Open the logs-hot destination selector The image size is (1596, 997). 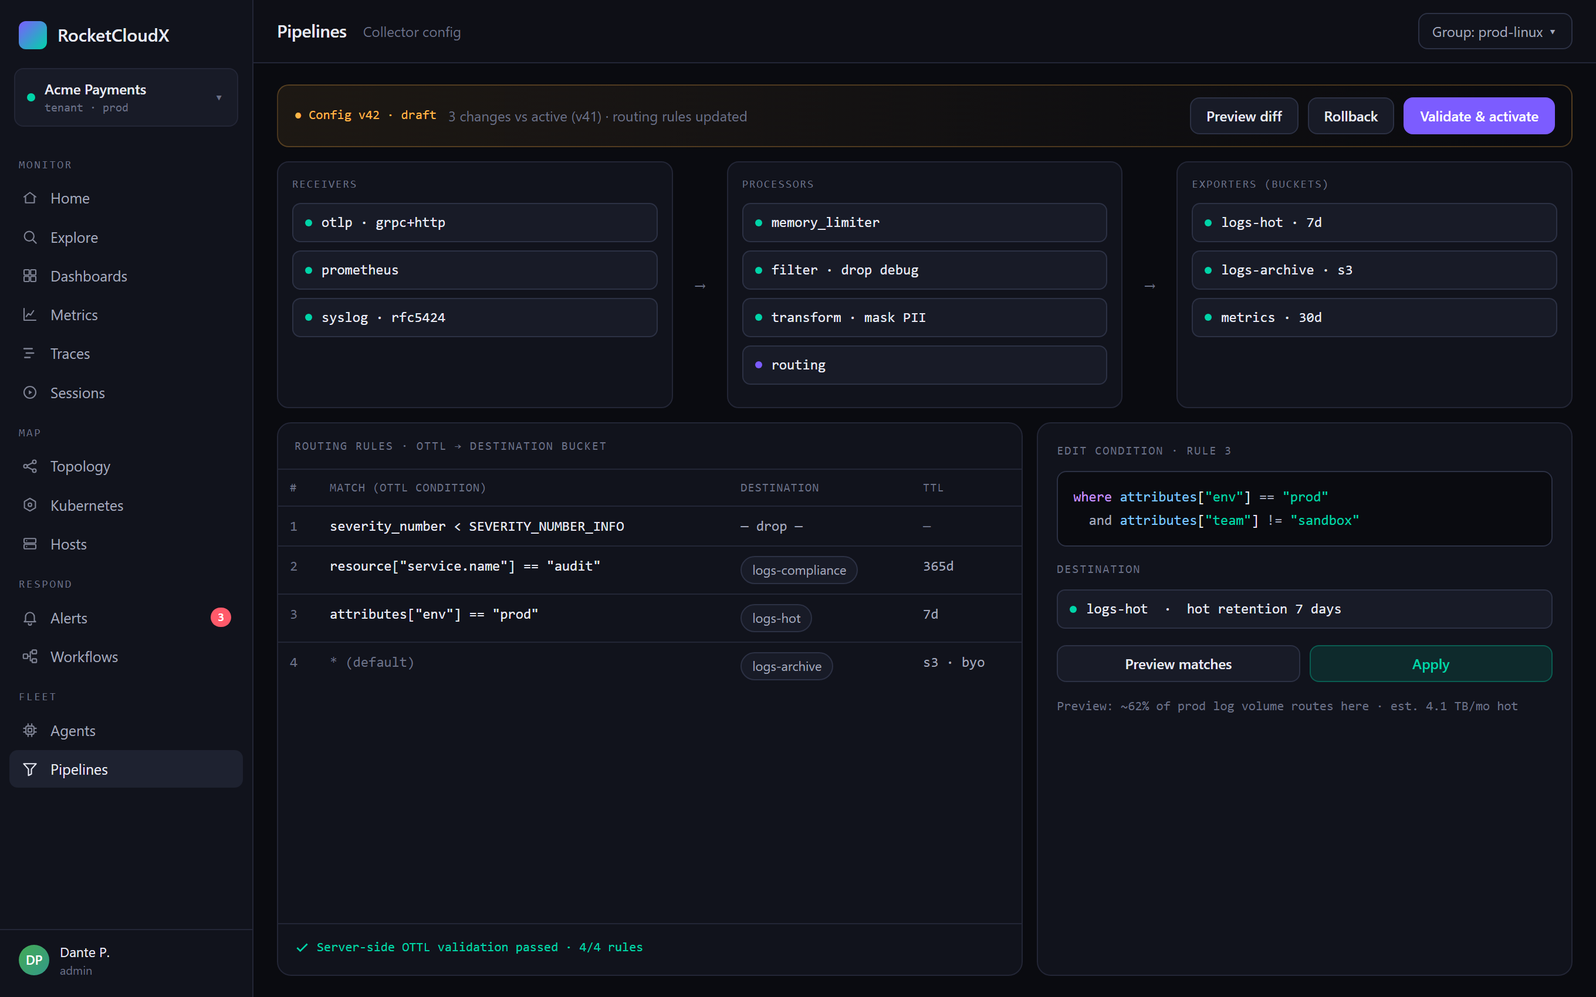point(1304,609)
